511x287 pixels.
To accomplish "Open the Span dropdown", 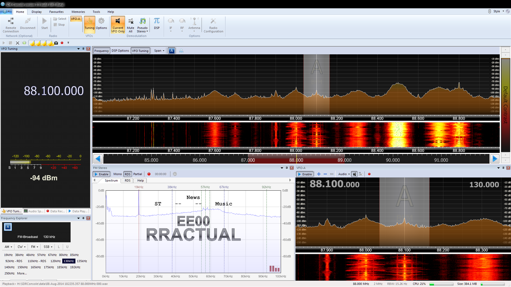I will pyautogui.click(x=159, y=51).
